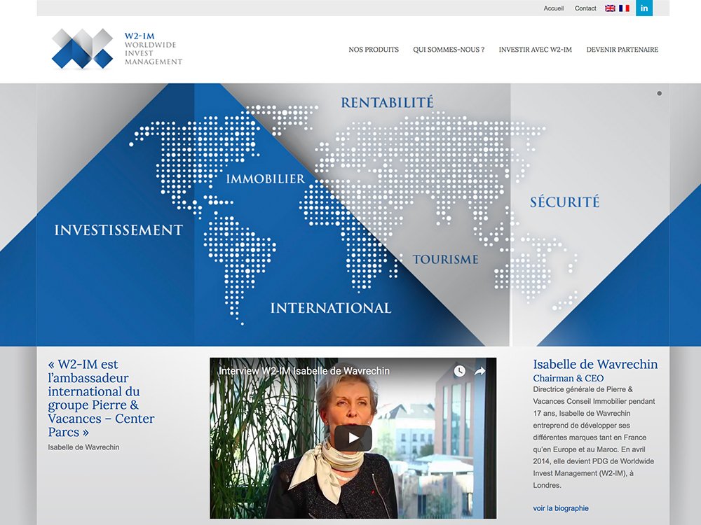Open the INVESTIR AVEC W2-IM menu
701x525 pixels.
point(535,50)
